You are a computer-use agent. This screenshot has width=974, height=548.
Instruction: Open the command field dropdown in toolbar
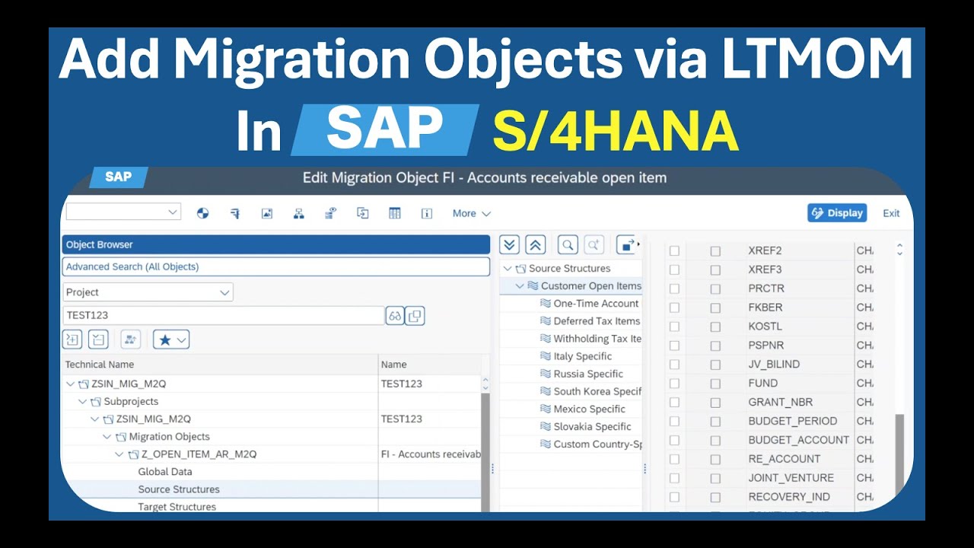[172, 212]
